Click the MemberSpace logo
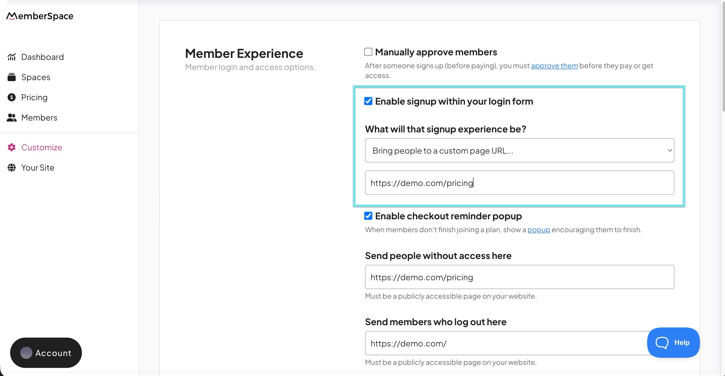The image size is (725, 376). coord(40,16)
